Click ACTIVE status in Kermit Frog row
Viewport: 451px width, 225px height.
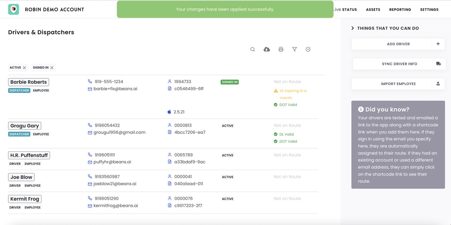[x=228, y=199]
